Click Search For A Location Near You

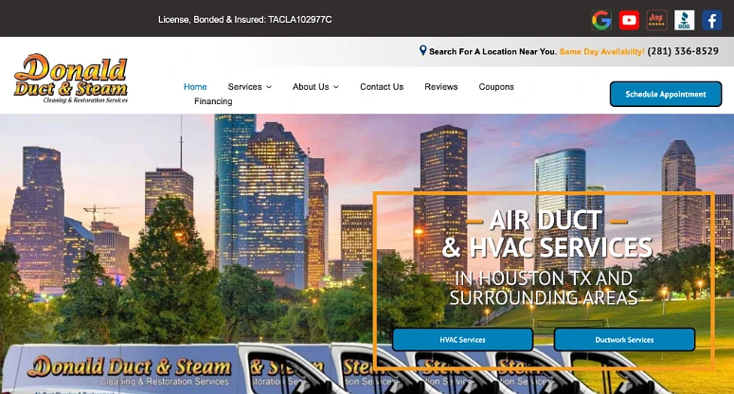click(x=492, y=51)
